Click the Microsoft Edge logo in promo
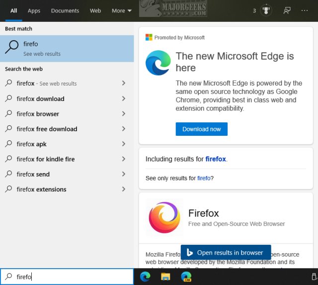 click(158, 63)
